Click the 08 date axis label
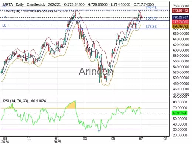192x144 pixels. coord(165,139)
